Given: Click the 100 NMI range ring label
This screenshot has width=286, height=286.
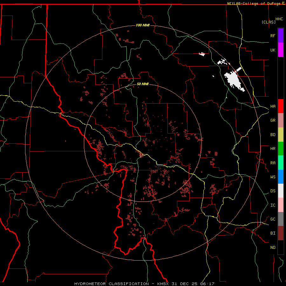Looking at the screenshot, I should click(143, 25).
